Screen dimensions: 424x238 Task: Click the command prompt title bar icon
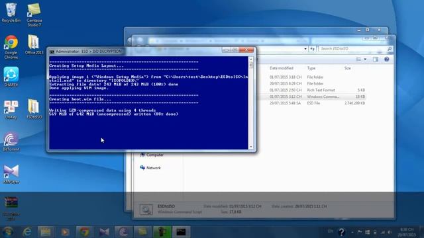pos(52,52)
